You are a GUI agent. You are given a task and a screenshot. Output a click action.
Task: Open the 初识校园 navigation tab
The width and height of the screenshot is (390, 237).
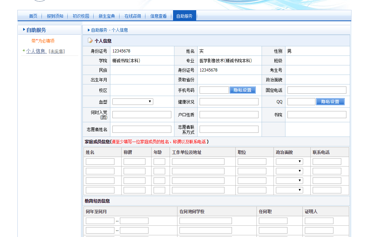point(81,16)
